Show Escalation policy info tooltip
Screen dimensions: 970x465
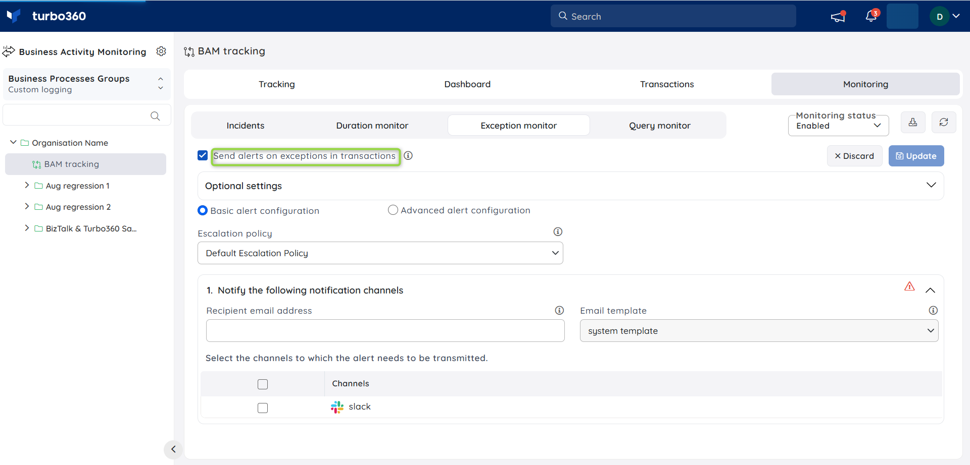coord(558,231)
